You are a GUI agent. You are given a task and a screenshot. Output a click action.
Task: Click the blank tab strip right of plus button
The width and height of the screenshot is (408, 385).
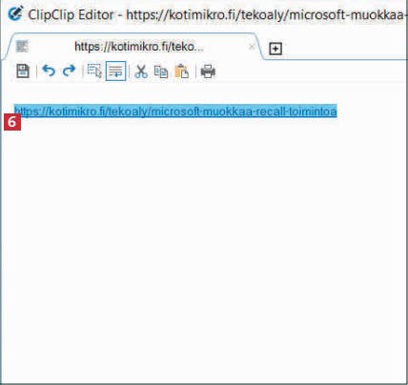tap(345, 48)
